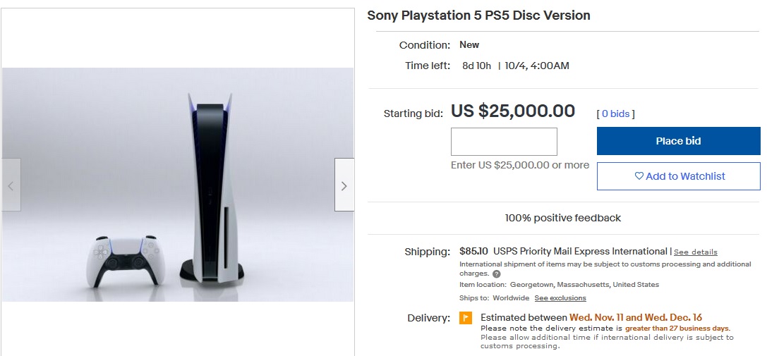
Task: Click the Sony Playstation 5 listing title
Action: [x=478, y=16]
